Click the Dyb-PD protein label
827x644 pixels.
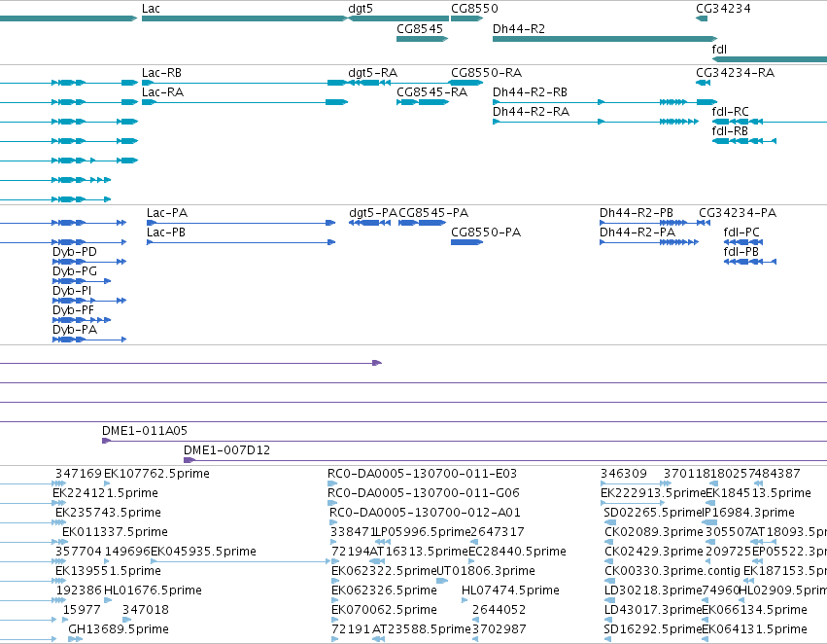(75, 252)
